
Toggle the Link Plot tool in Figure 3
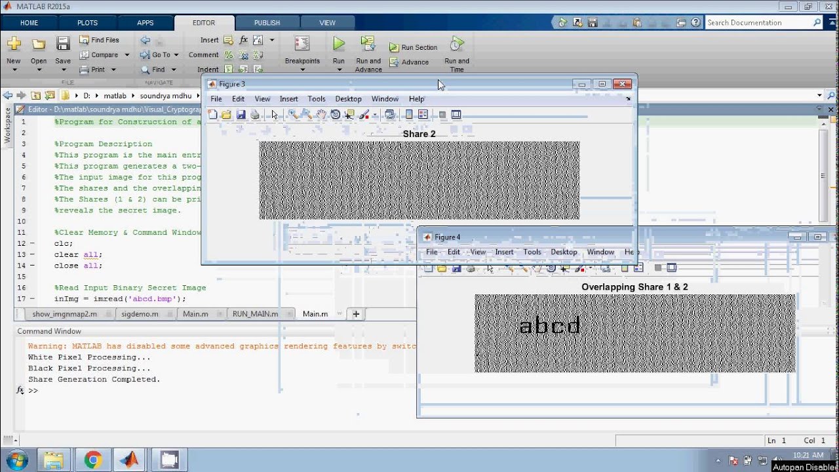[390, 115]
